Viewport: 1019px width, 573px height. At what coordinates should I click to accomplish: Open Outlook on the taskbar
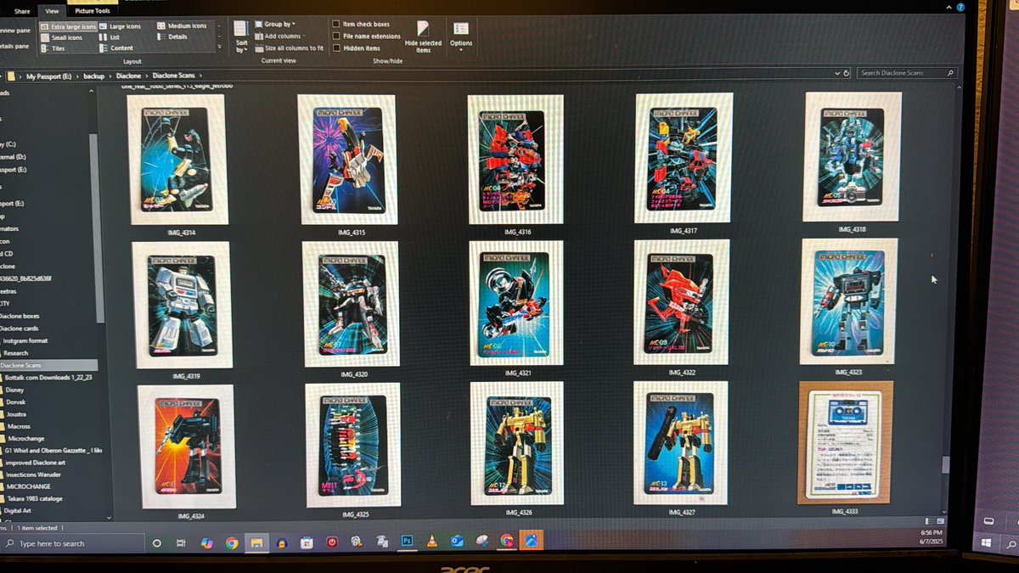pyautogui.click(x=457, y=541)
